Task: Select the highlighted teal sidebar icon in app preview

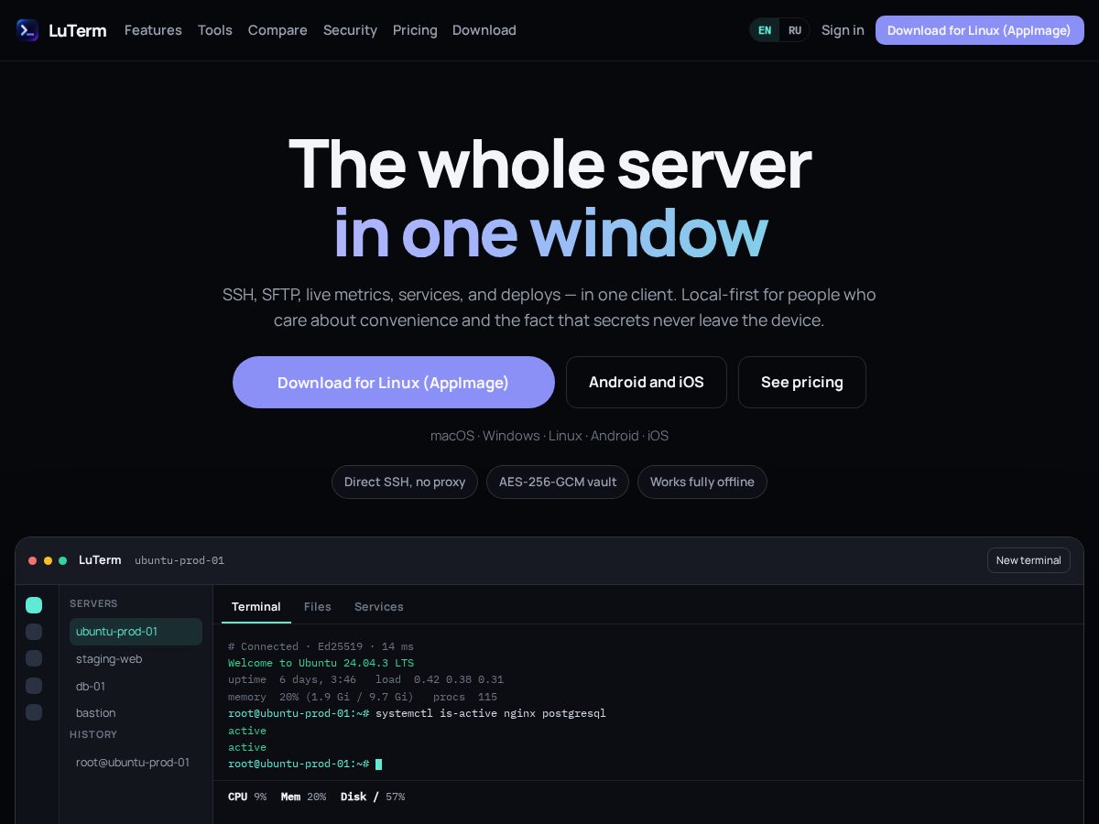Action: (x=34, y=605)
